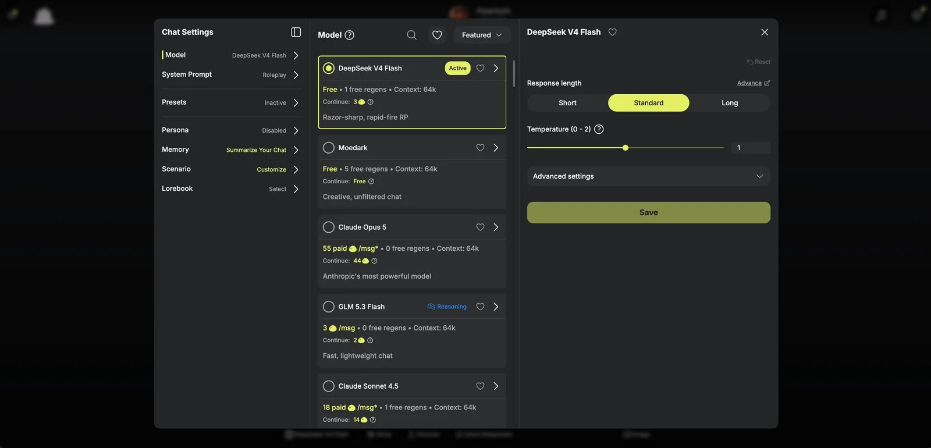Open Claude Opus 5 details chevron
931x448 pixels.
click(x=496, y=227)
